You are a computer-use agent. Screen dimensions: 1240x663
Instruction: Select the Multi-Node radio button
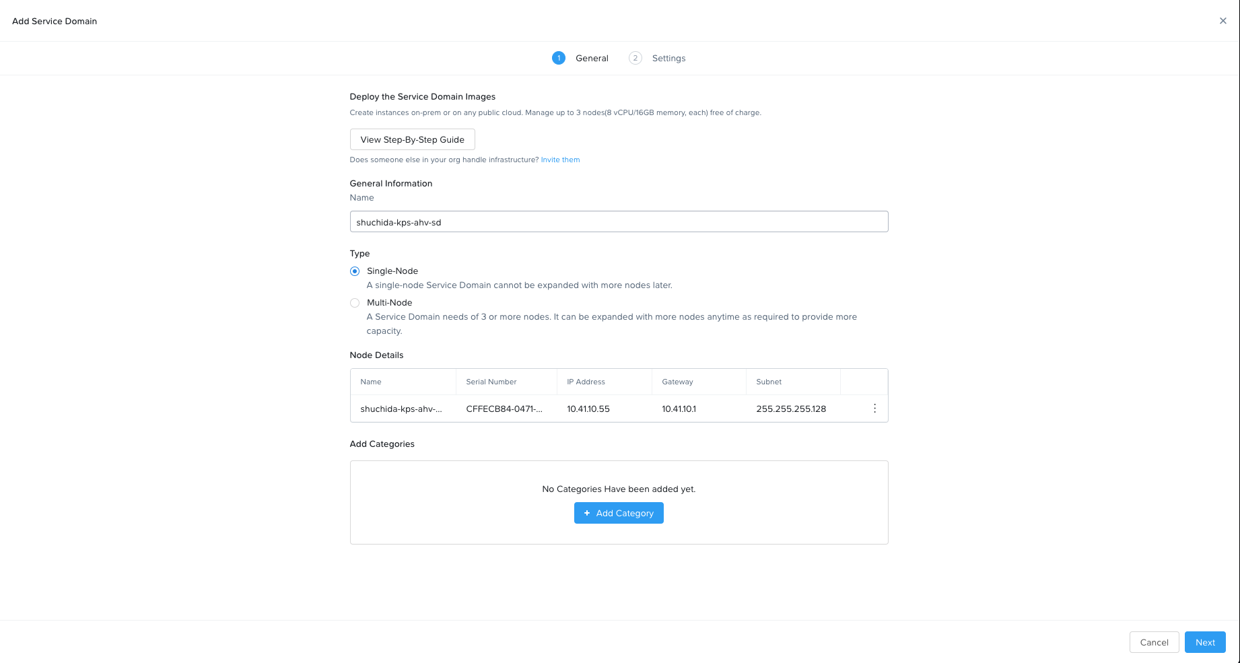pos(355,303)
